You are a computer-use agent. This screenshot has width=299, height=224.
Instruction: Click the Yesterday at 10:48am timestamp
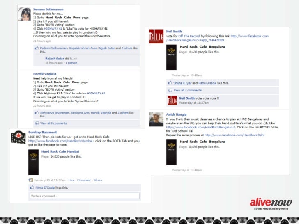187,75
